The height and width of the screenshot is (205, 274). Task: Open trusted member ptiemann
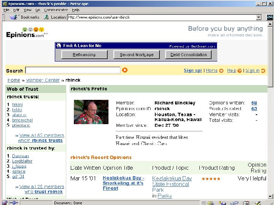[x=21, y=125]
